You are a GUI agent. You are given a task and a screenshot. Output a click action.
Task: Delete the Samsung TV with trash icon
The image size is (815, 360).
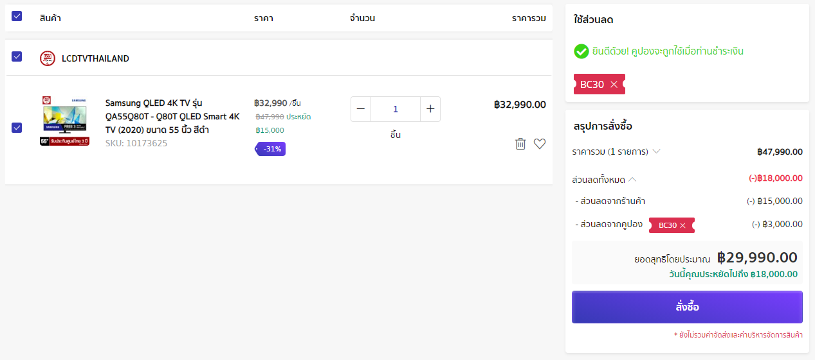pyautogui.click(x=520, y=144)
